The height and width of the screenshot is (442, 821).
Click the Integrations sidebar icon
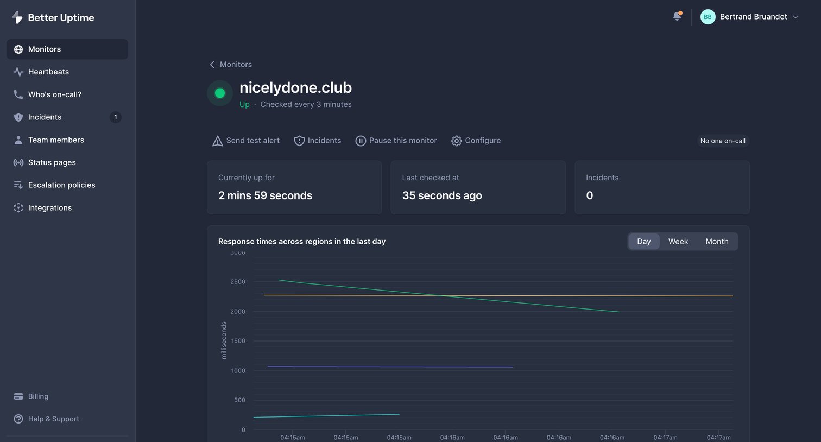tap(18, 208)
